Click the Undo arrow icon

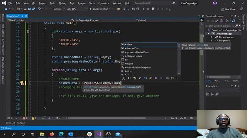pyautogui.click(x=39, y=9)
